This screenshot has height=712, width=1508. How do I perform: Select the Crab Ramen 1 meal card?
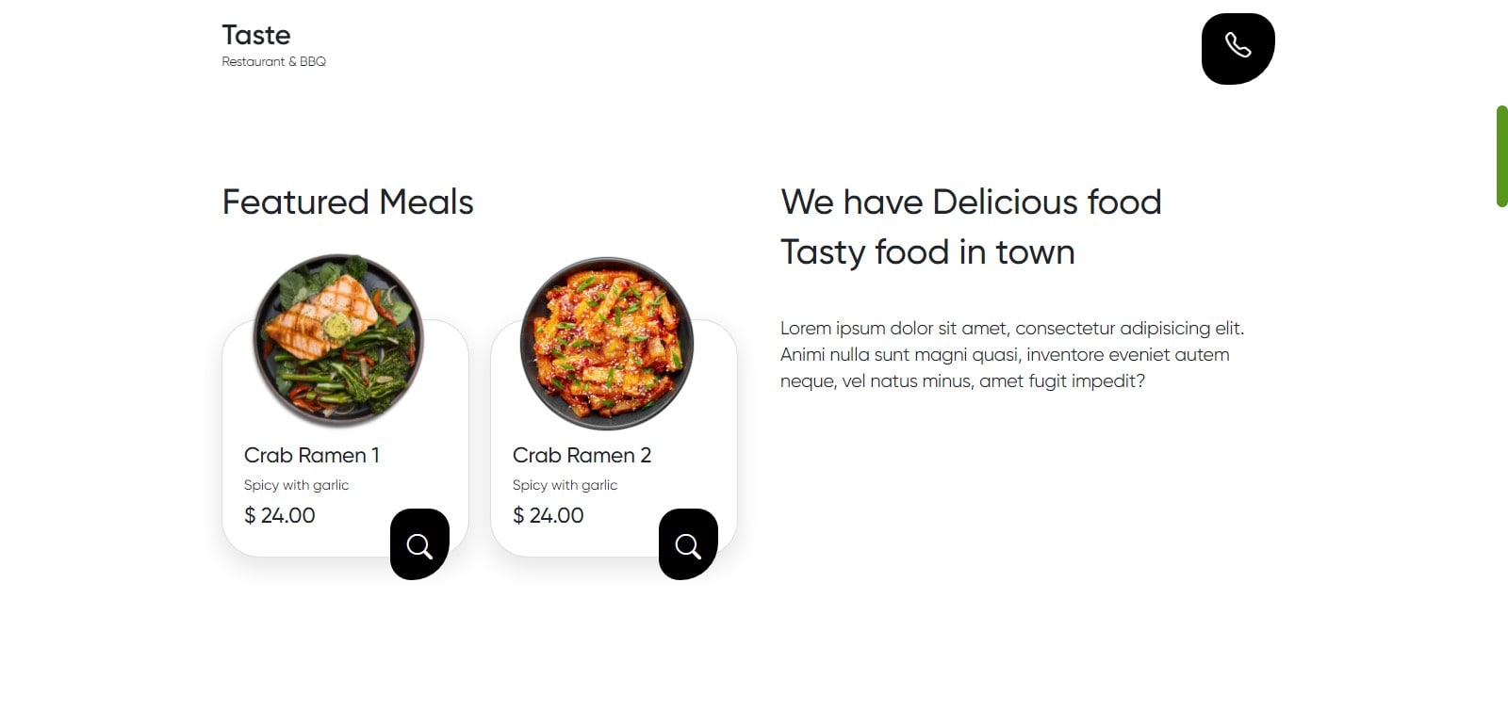[x=345, y=438]
